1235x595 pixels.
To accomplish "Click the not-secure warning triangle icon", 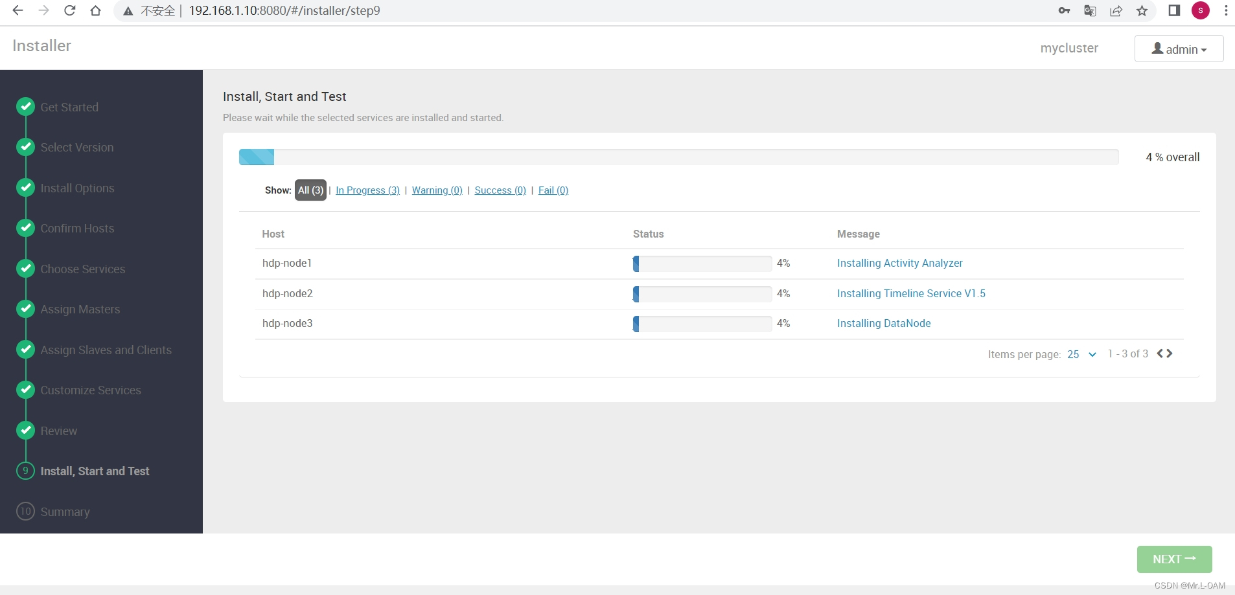I will pos(128,11).
